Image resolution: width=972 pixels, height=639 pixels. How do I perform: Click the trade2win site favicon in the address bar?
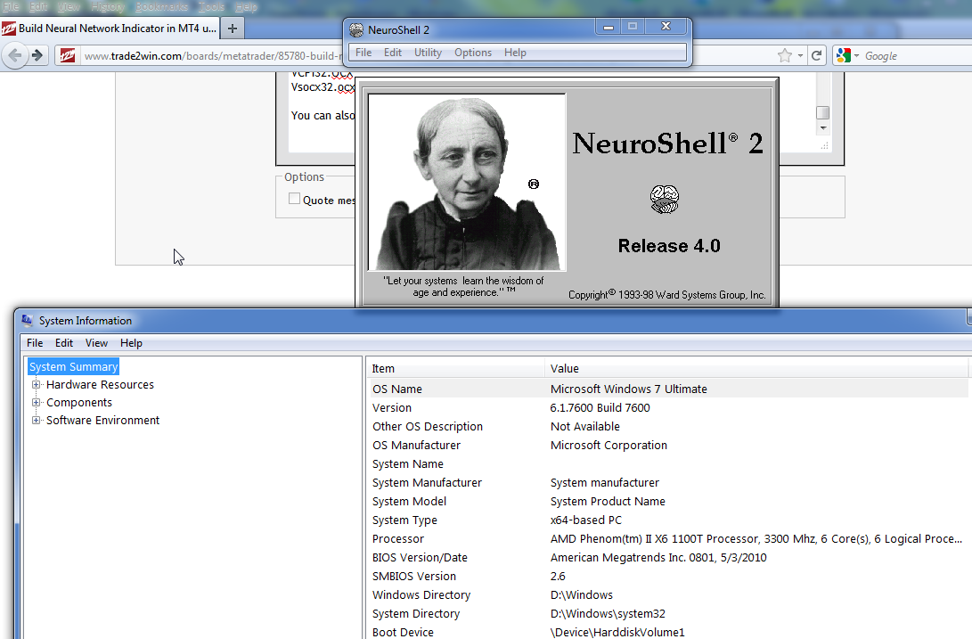(68, 56)
